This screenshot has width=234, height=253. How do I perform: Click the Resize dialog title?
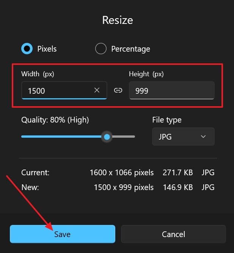tap(118, 20)
